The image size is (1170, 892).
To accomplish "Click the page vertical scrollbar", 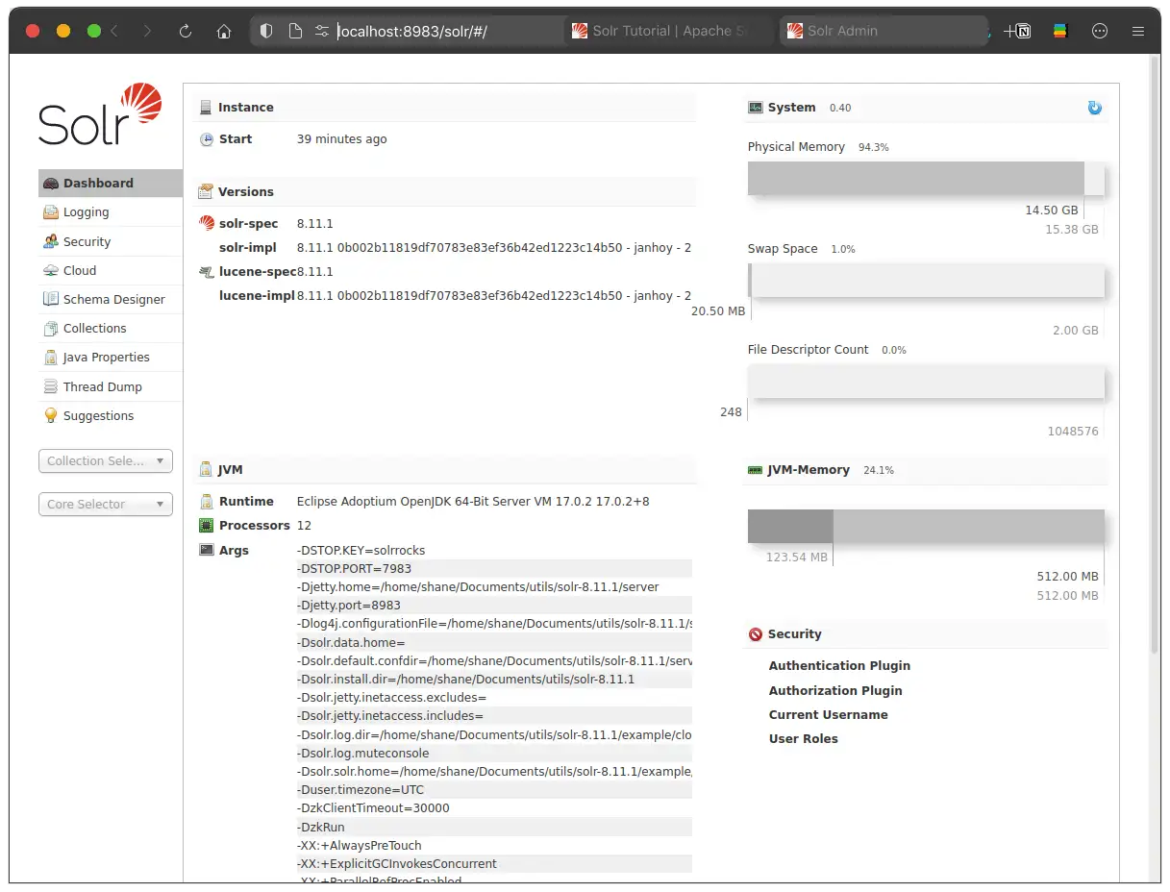I will [x=1155, y=356].
